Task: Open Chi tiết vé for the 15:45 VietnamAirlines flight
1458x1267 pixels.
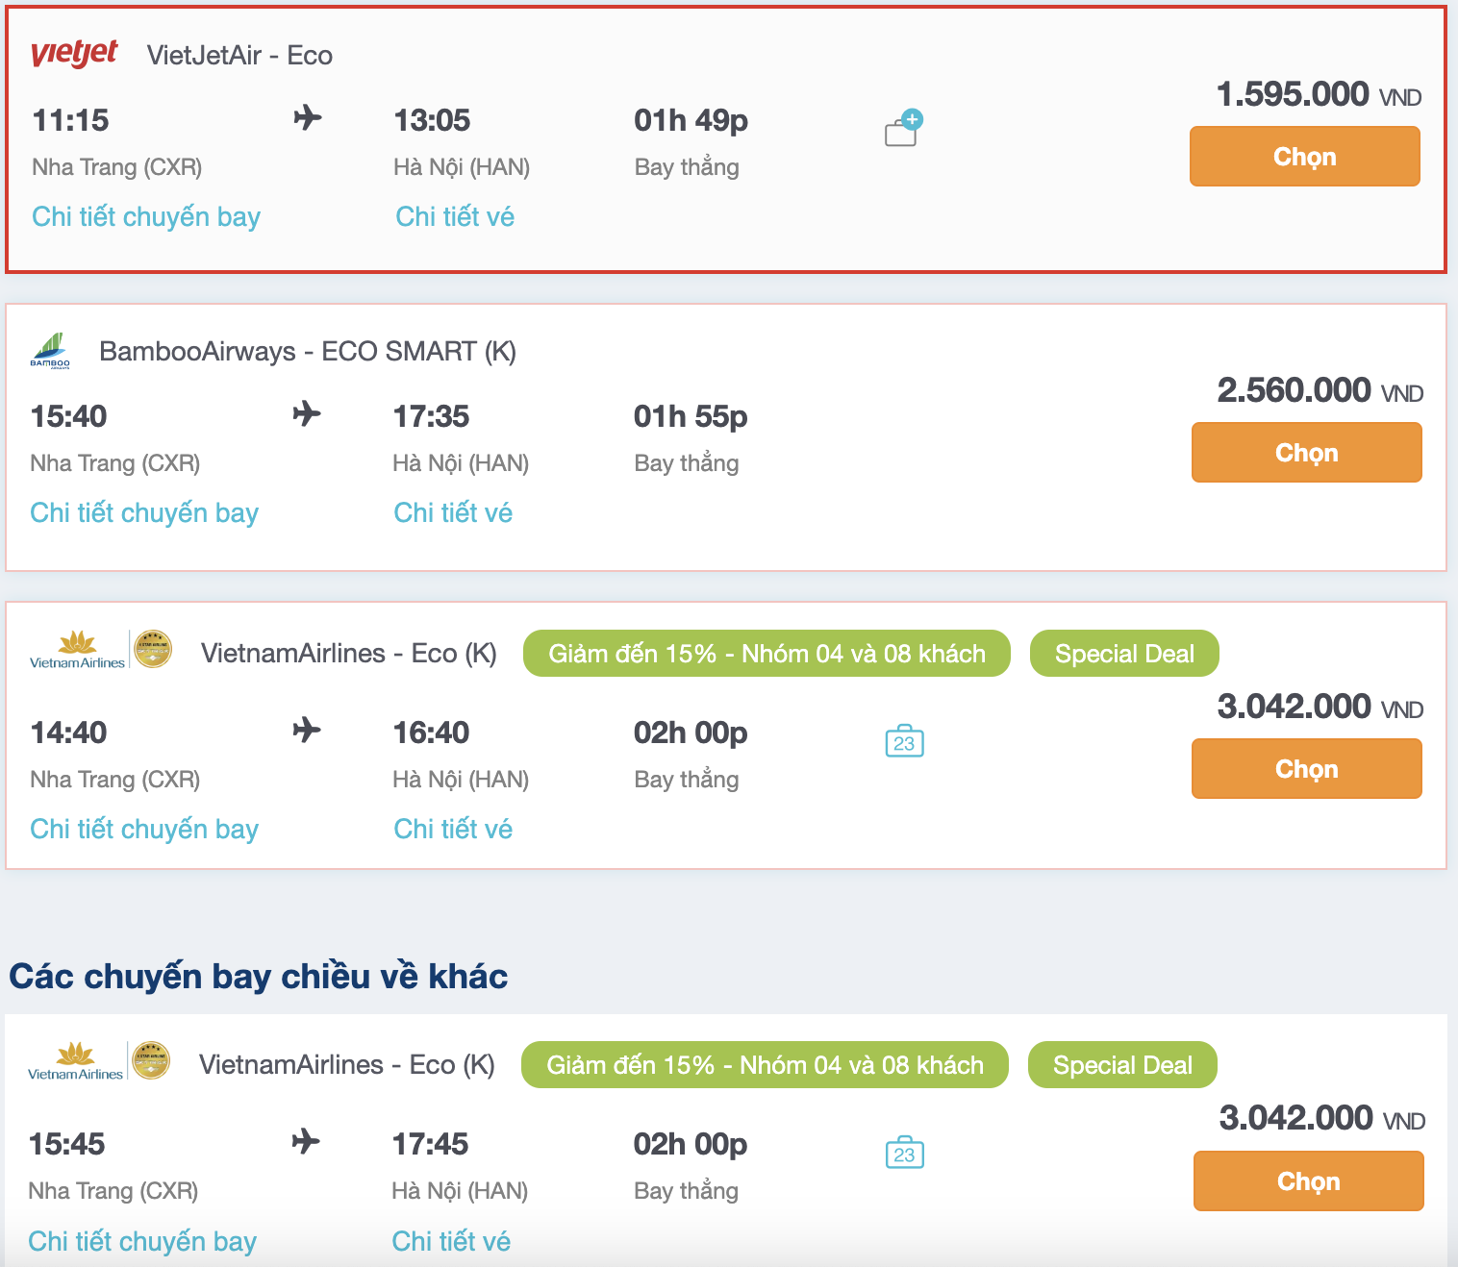Action: 450,1240
